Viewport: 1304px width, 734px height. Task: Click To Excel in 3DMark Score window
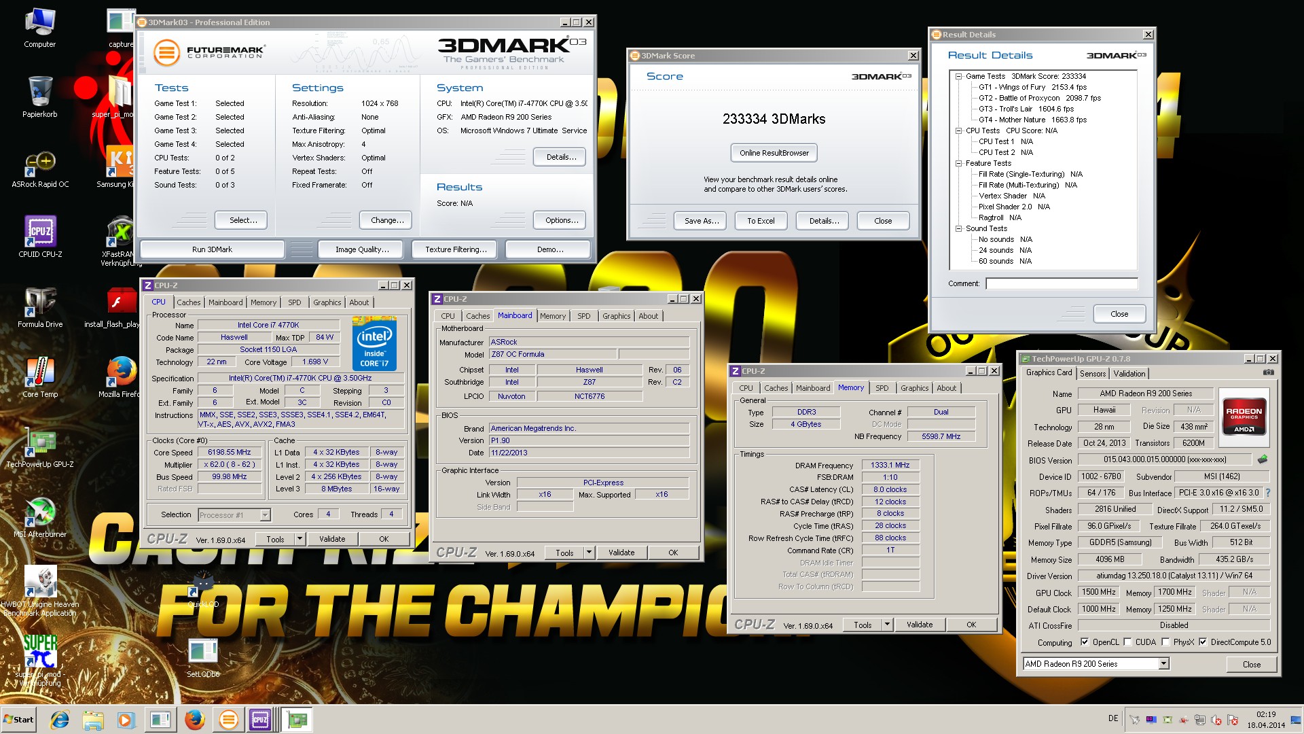pyautogui.click(x=761, y=221)
